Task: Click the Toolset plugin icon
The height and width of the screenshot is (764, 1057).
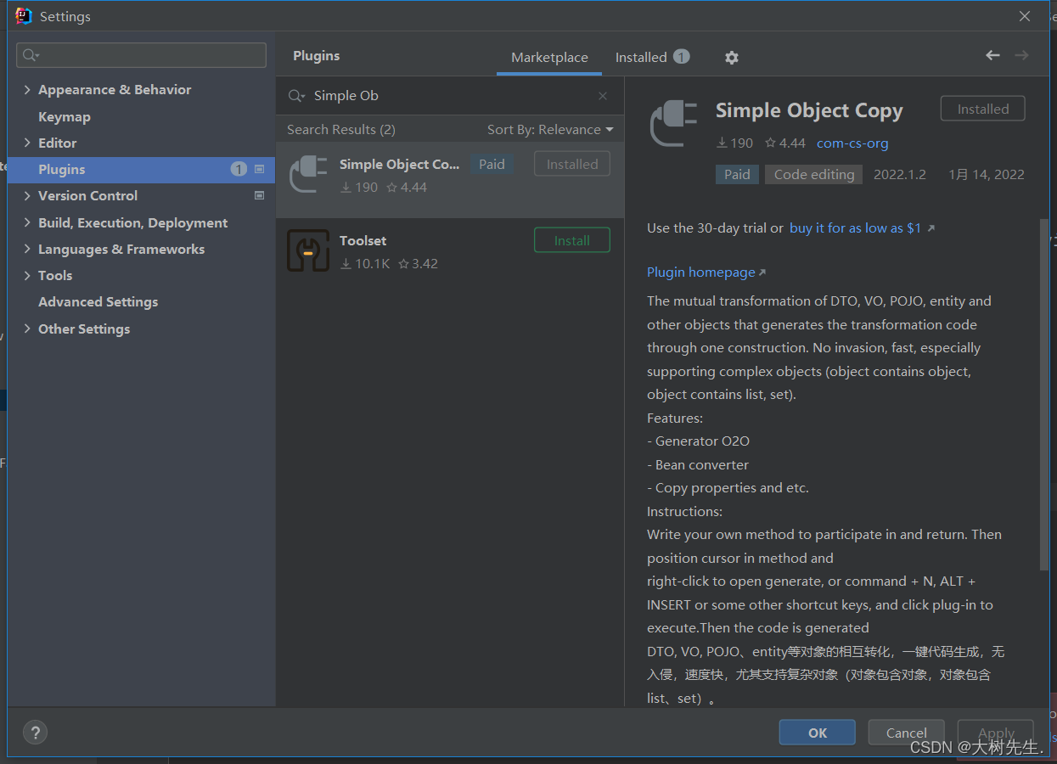Action: click(307, 250)
